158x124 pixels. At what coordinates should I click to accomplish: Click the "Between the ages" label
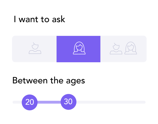pyautogui.click(x=49, y=80)
